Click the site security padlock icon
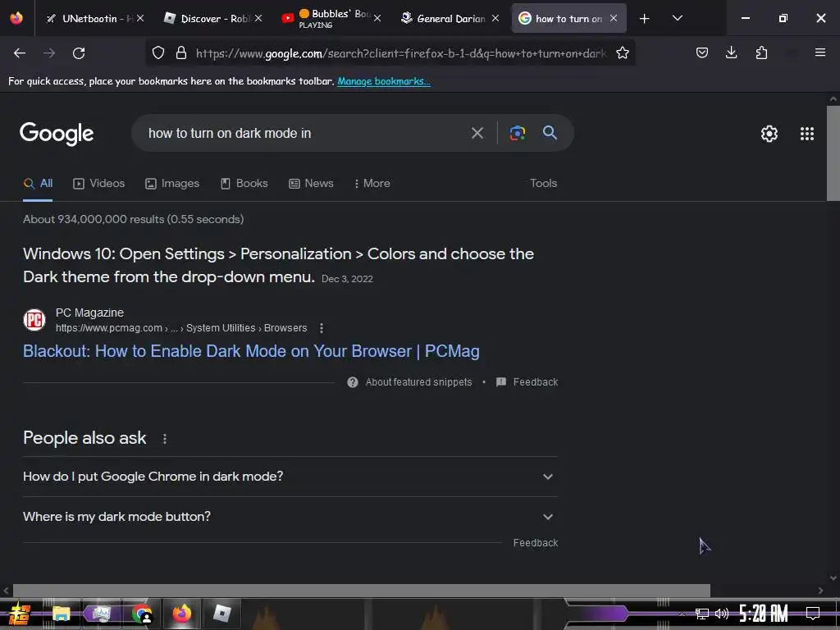The height and width of the screenshot is (630, 840). [x=181, y=53]
